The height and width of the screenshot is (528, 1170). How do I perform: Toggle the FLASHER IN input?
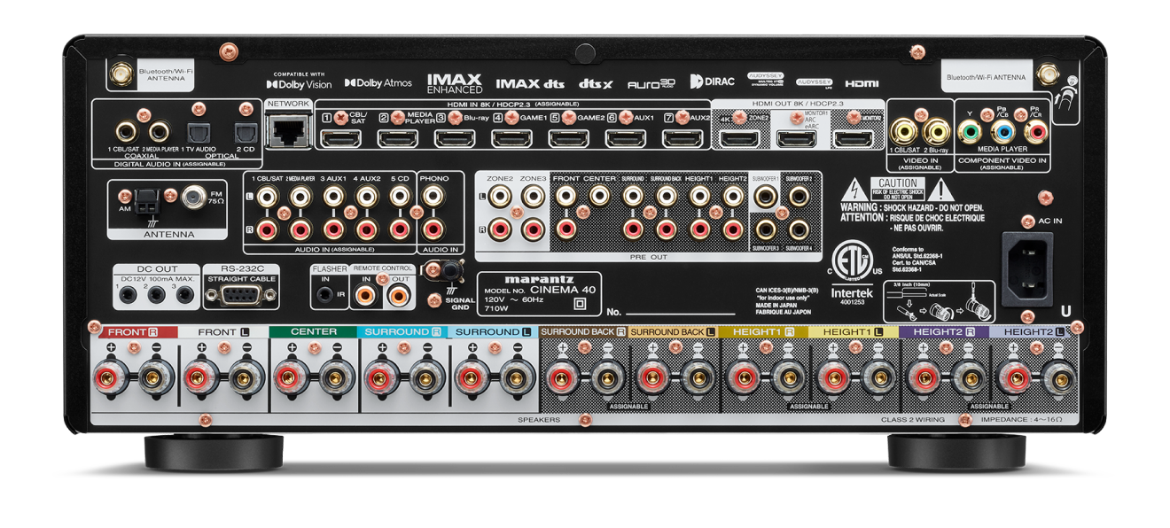click(x=327, y=292)
